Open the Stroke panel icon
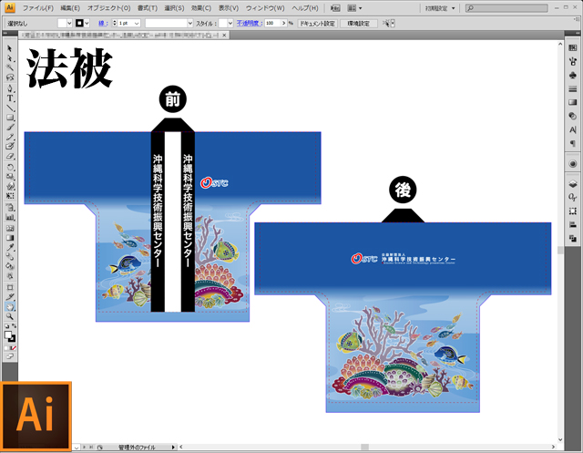Viewport: 583px width, 453px height. tap(573, 89)
